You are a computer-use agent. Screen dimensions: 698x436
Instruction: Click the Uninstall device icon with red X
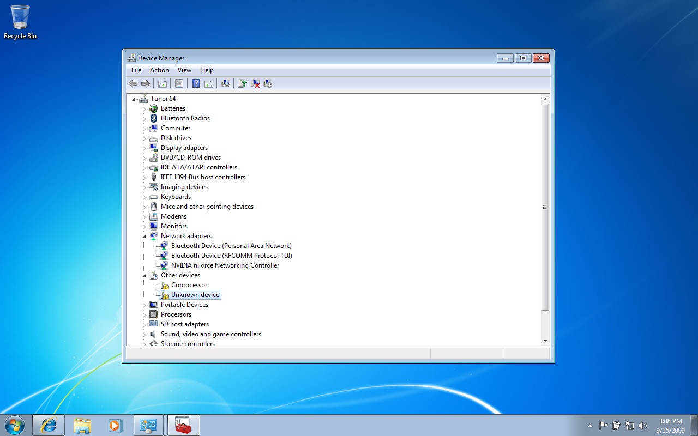[x=255, y=83]
